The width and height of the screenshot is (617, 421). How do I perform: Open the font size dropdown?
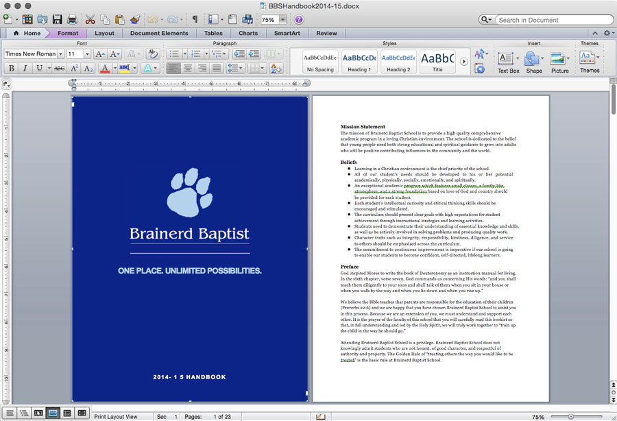point(87,54)
